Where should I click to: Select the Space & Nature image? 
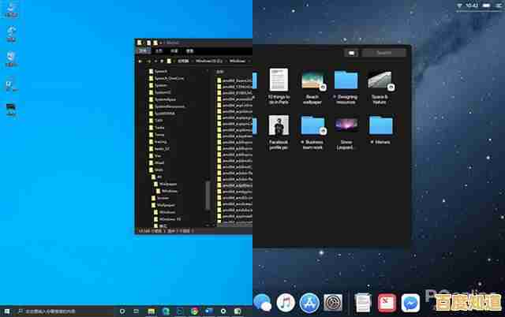click(x=380, y=88)
